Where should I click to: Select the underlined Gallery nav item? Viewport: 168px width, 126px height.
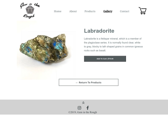point(108,11)
